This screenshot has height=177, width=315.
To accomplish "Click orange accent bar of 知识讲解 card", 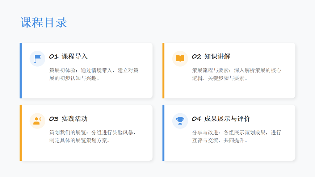I will [163, 71].
